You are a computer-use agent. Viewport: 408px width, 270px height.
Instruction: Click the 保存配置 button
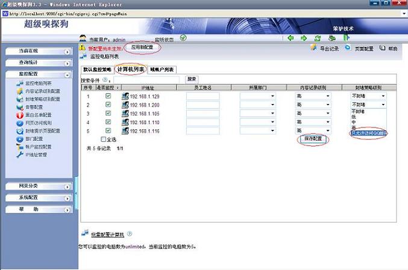313,139
